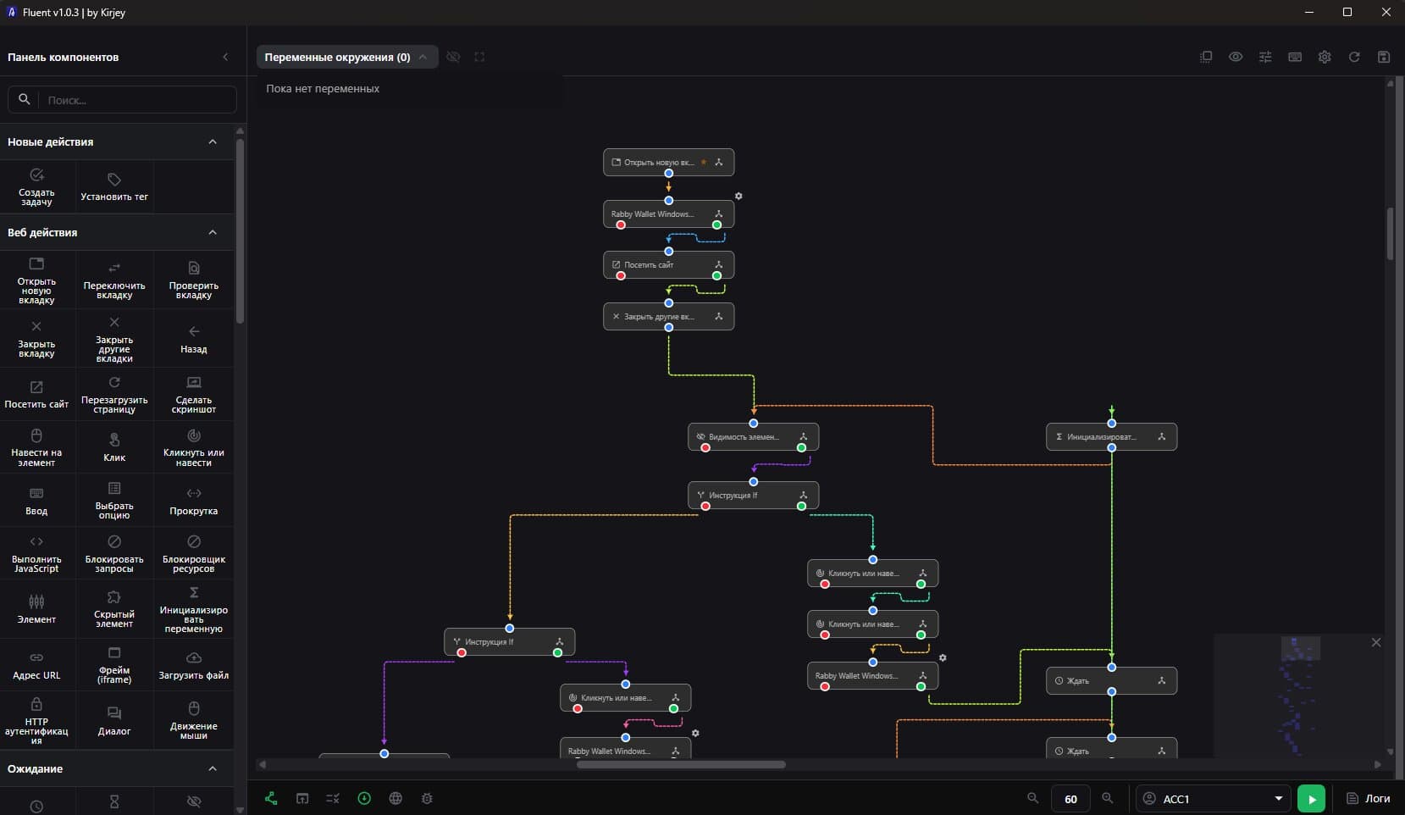Select the 'Выполнить JavaScript' component

click(36, 554)
